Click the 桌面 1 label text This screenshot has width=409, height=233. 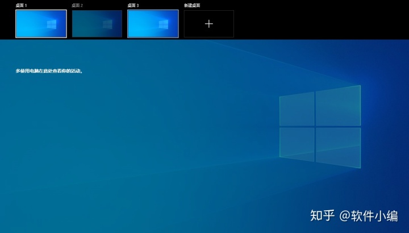21,5
